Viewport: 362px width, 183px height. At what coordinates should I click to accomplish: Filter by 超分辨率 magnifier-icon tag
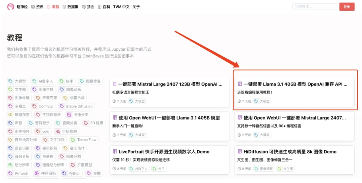click(19, 165)
